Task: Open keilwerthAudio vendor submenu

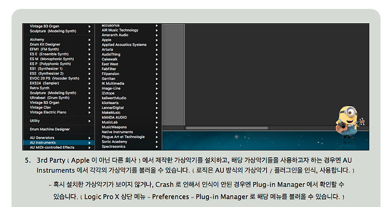Action: click(129, 98)
